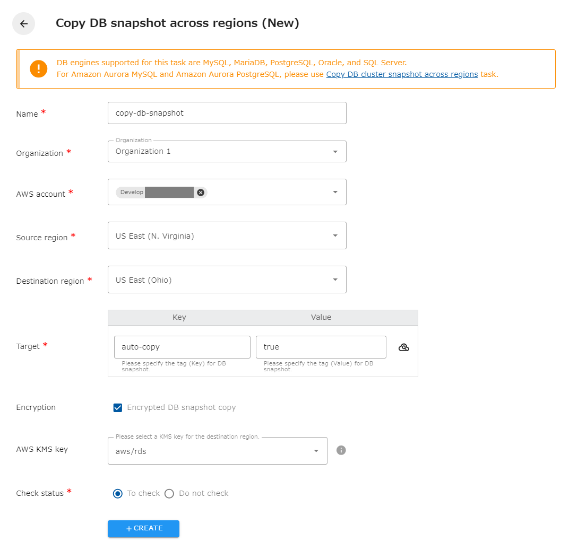The height and width of the screenshot is (550, 569).
Task: Expand the AWS account selector dropdown
Action: [335, 192]
